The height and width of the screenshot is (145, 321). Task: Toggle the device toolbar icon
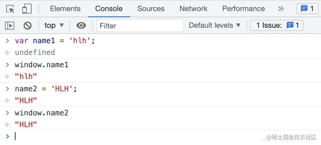pyautogui.click(x=27, y=9)
